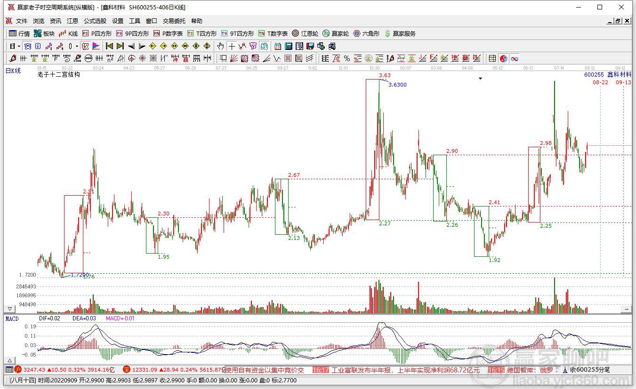Click the red-blue yin-yang icon
Viewport: 636px width, 389px height.
pyautogui.click(x=503, y=58)
